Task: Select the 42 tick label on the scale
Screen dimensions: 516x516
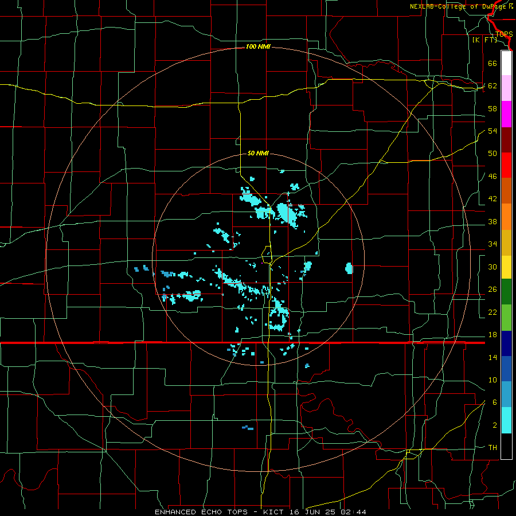Action: tap(492, 199)
